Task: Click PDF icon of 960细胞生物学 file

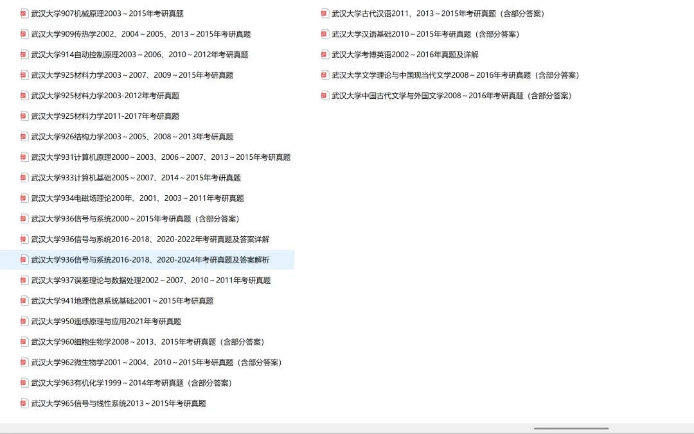Action: coord(24,342)
